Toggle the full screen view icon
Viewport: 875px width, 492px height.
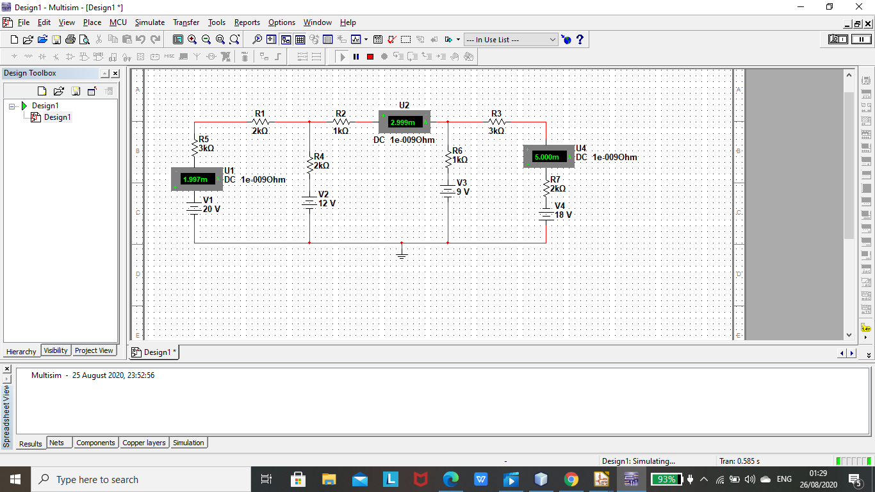coord(178,40)
